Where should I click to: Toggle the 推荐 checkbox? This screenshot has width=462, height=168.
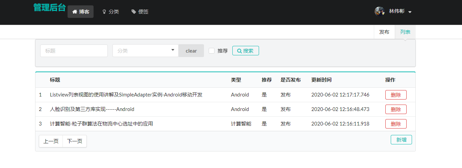212,51
